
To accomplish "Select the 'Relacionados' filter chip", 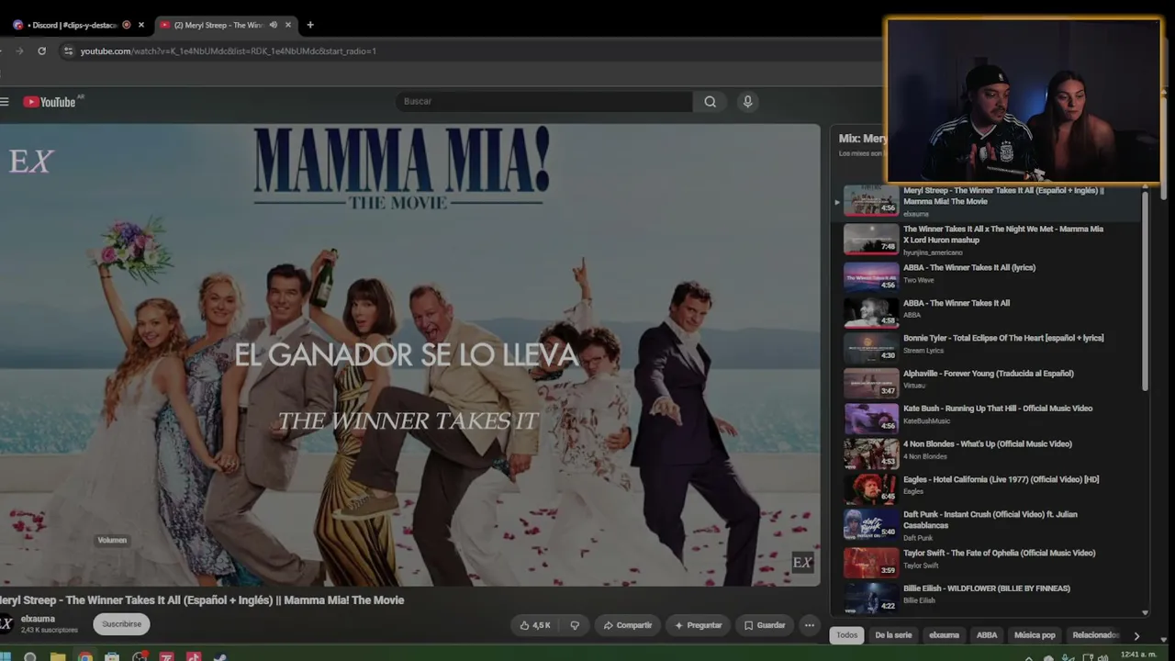I will (1096, 635).
